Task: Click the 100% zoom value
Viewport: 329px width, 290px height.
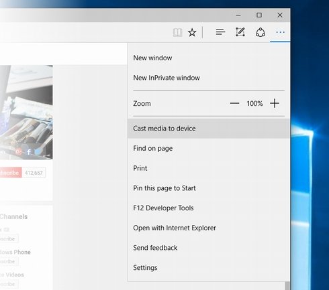Action: click(x=254, y=103)
